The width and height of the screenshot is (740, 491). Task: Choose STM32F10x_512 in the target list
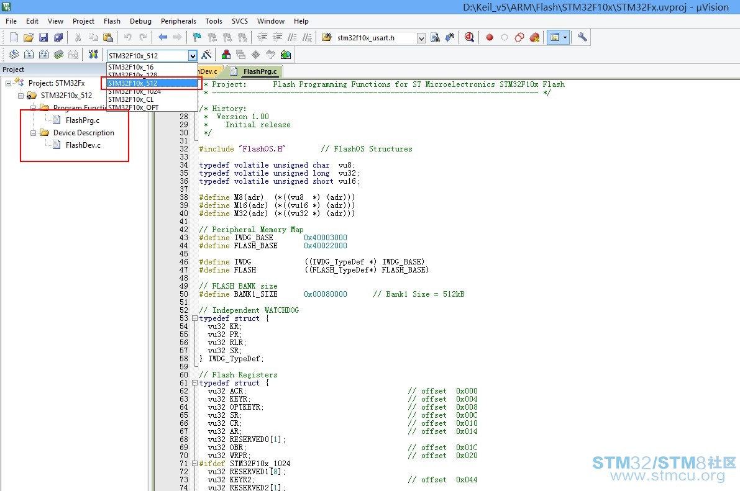click(x=152, y=83)
